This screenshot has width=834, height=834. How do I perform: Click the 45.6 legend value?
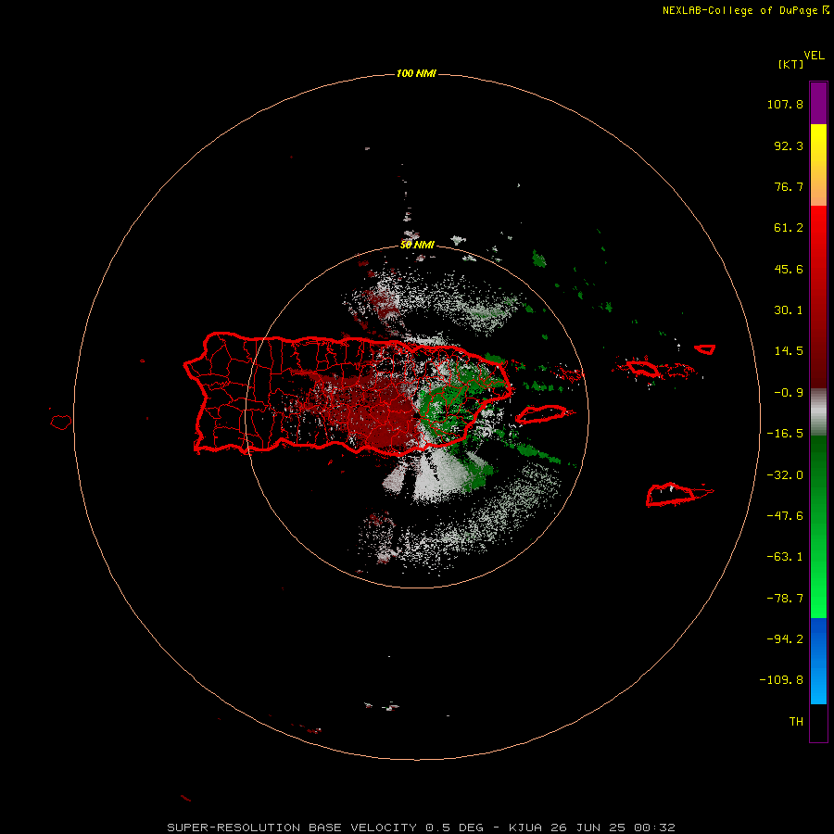click(x=789, y=269)
